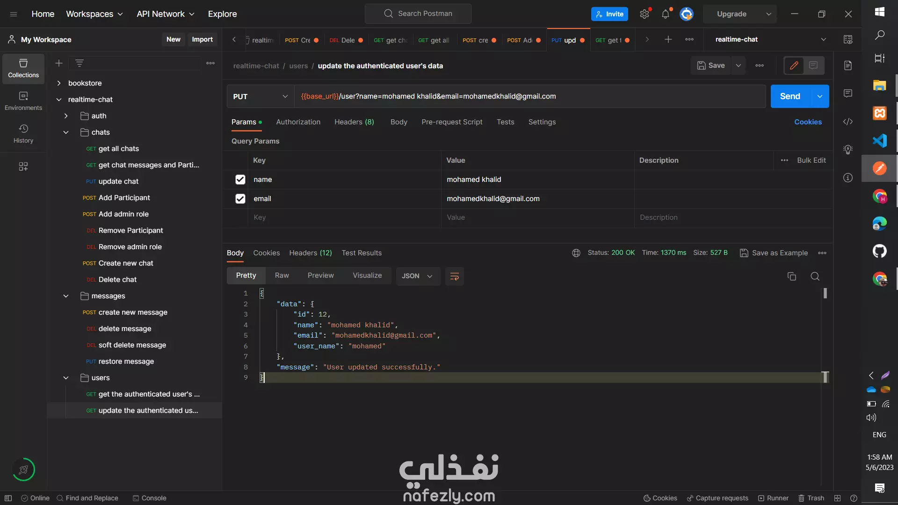
Task: Open a new request tab with plus
Action: pyautogui.click(x=668, y=40)
